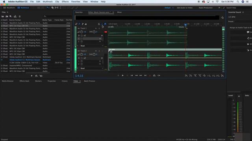Click the trash icon in Files panel
This screenshot has width=252, height=141.
pyautogui.click(x=20, y=16)
